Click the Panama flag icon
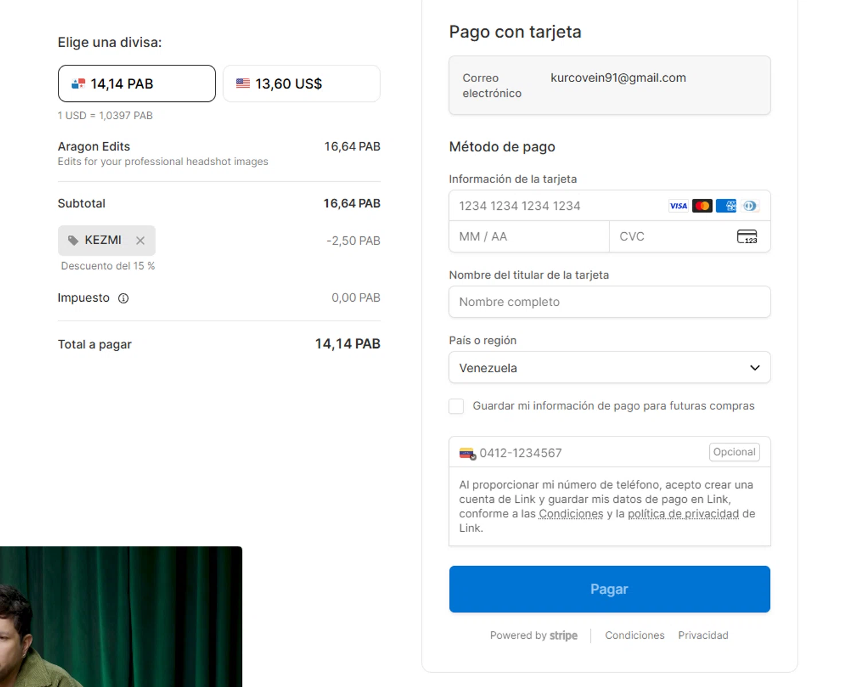Image resolution: width=860 pixels, height=687 pixels. pyautogui.click(x=78, y=84)
